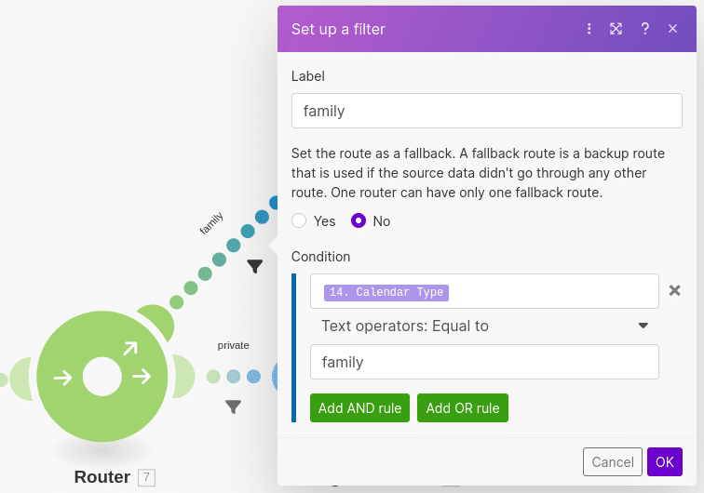Viewport: 704px width, 493px height.
Task: Select Yes for fallback route
Action: (299, 220)
